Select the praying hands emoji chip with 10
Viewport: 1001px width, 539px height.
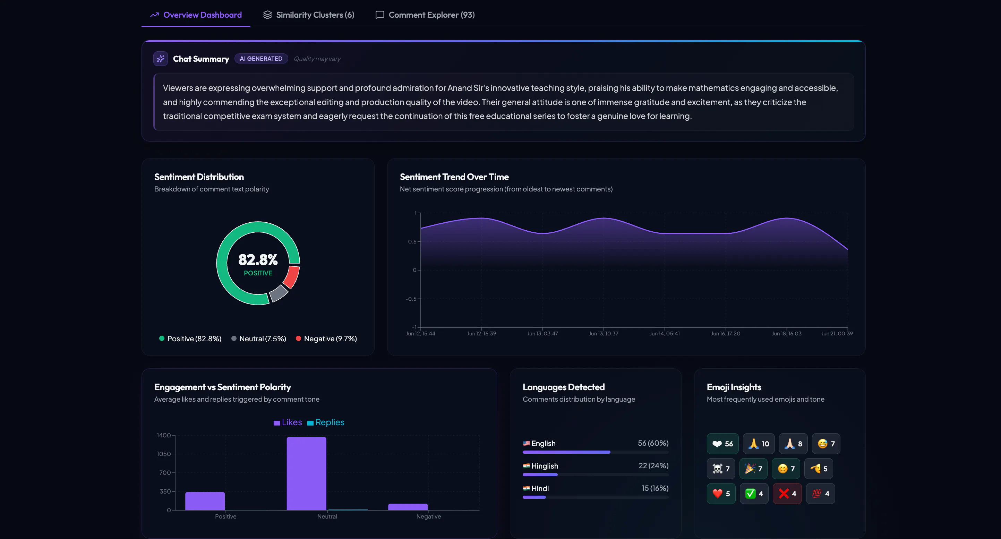pos(759,444)
